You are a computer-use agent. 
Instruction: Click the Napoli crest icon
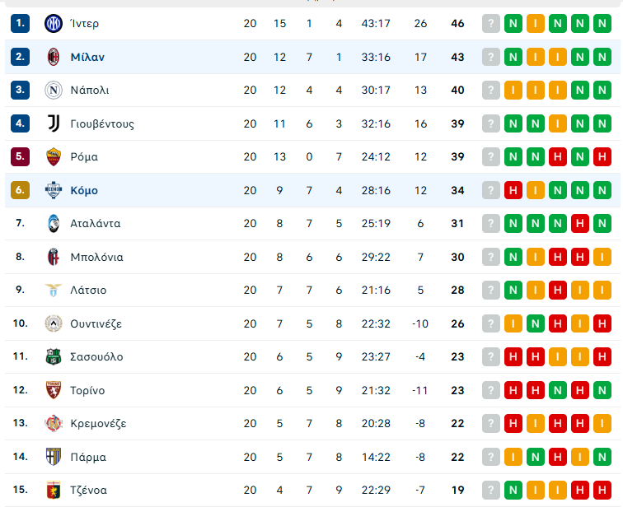(54, 90)
